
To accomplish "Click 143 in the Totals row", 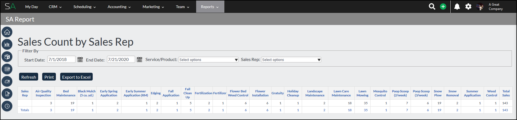I will [505, 110].
